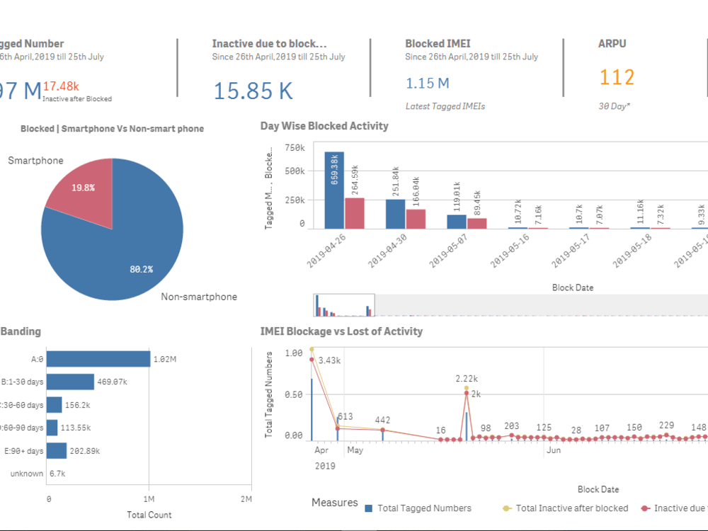This screenshot has height=531, width=708.
Task: Click the mini navigator strip below Day Wise chart
Action: point(345,306)
